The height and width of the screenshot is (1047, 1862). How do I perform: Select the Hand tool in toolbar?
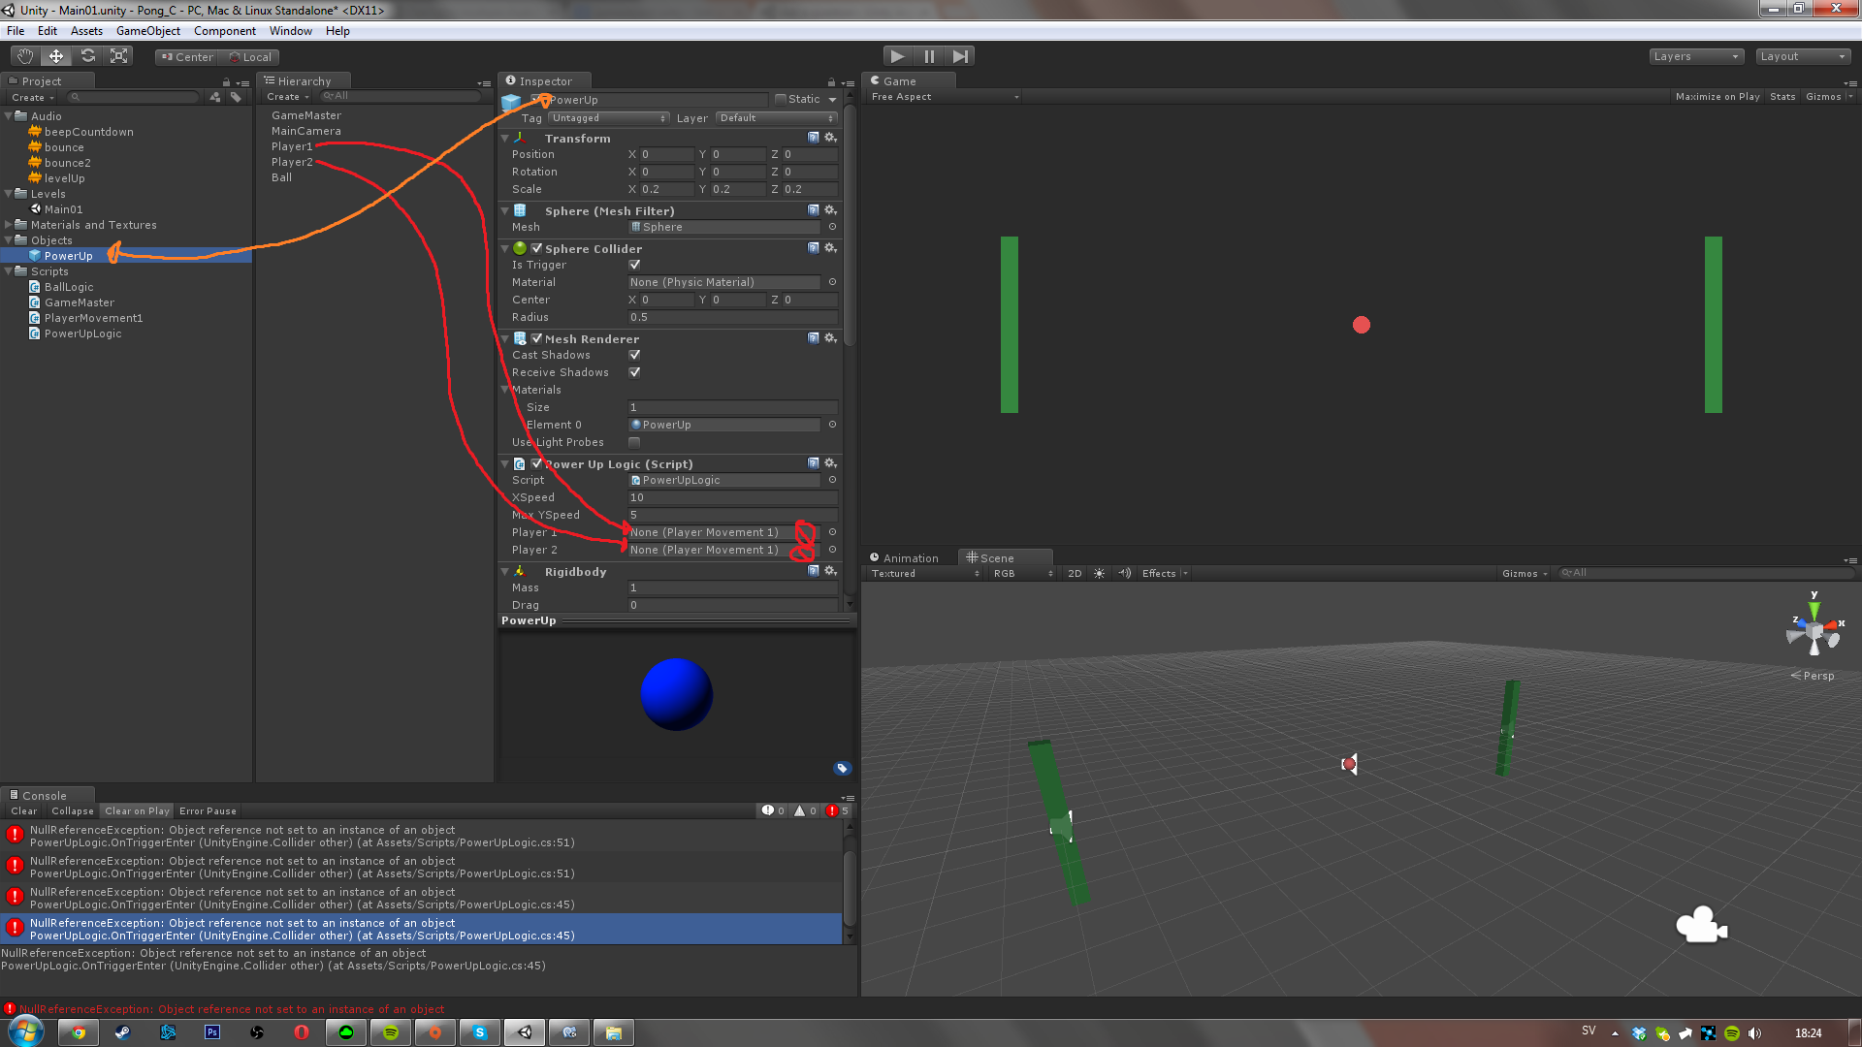(x=25, y=56)
